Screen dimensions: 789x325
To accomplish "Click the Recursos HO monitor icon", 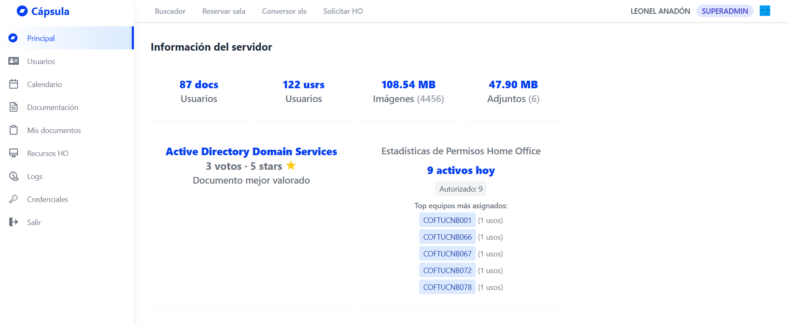I will click(13, 153).
